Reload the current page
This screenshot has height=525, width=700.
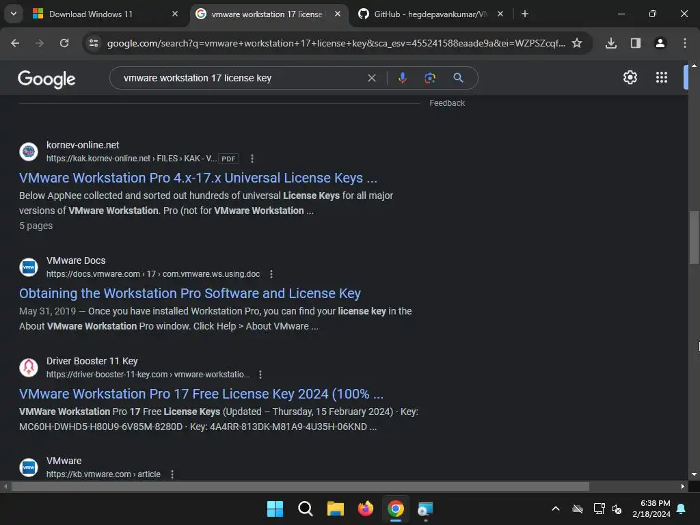click(x=64, y=43)
